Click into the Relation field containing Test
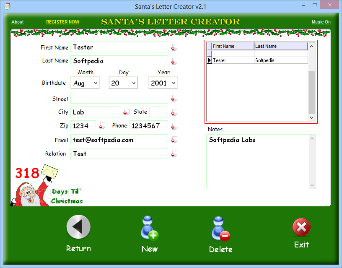This screenshot has height=268, width=342. tap(119, 154)
